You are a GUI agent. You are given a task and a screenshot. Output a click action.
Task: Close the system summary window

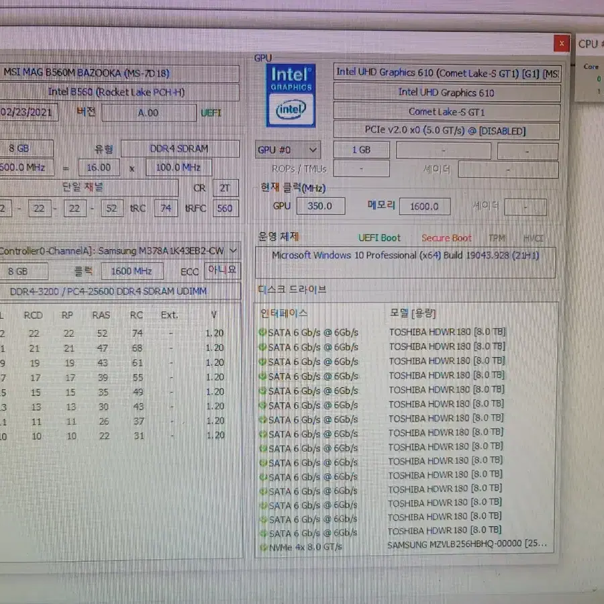pos(561,43)
